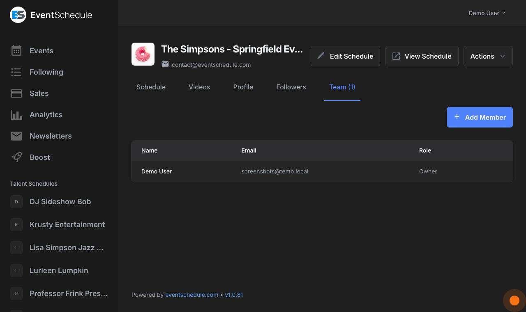Switch to the Schedule tab
Image resolution: width=526 pixels, height=312 pixels.
(x=151, y=87)
